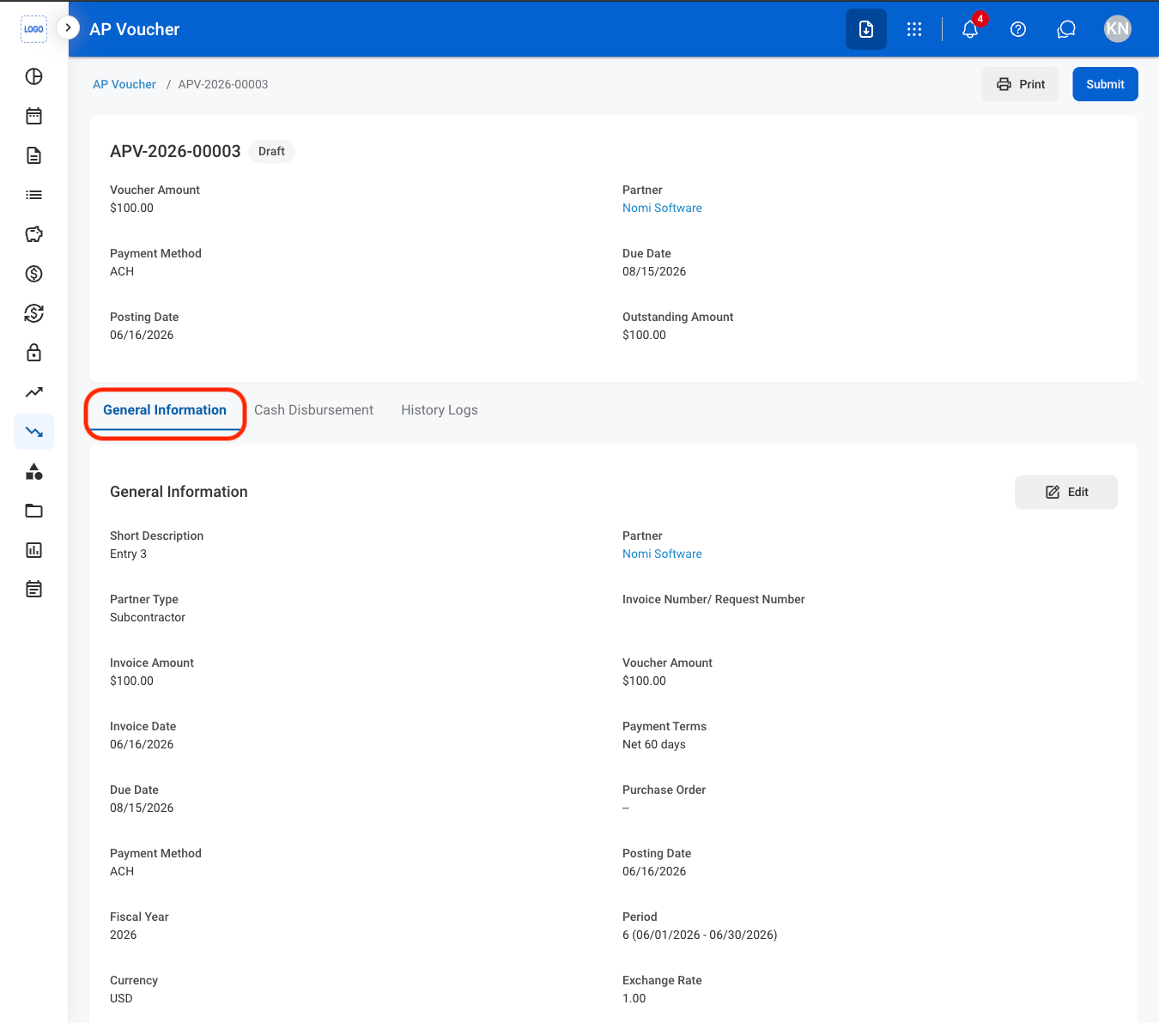Open the dollar refresh arrows sidebar icon
1159x1023 pixels.
pyautogui.click(x=33, y=313)
